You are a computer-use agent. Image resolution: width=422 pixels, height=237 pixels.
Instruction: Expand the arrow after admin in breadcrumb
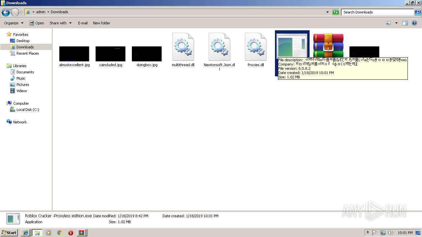[48, 12]
